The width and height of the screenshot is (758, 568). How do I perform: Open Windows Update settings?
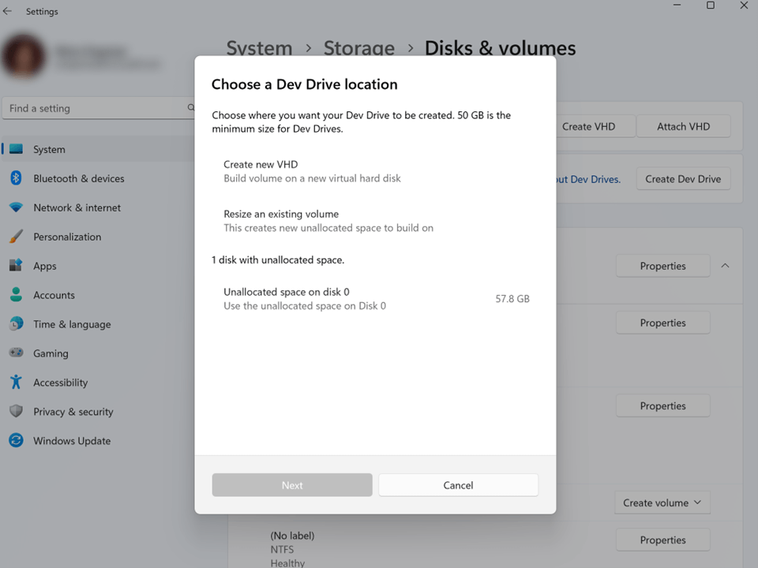coord(72,440)
